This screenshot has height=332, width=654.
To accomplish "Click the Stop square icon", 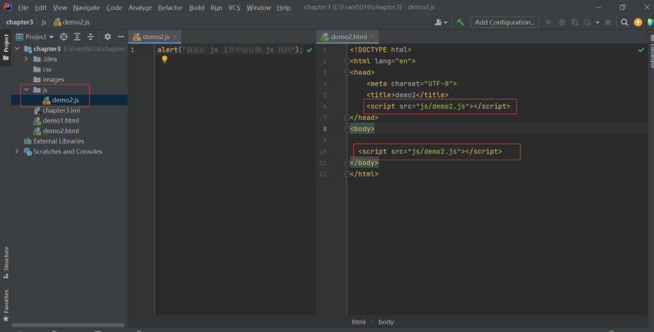I will [x=608, y=22].
